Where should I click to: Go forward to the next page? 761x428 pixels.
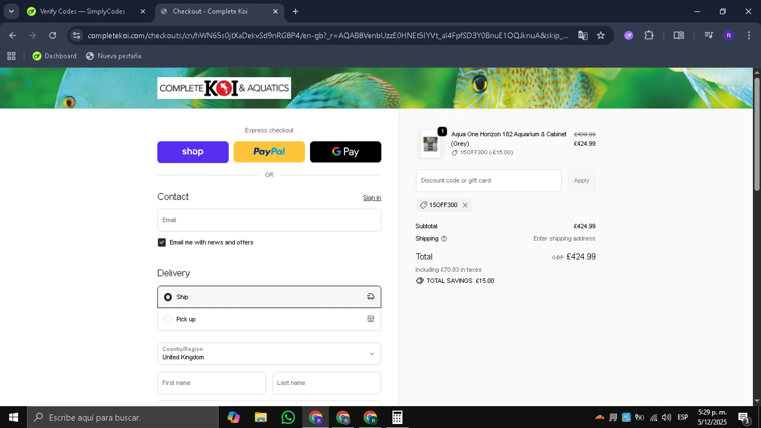pyautogui.click(x=32, y=36)
